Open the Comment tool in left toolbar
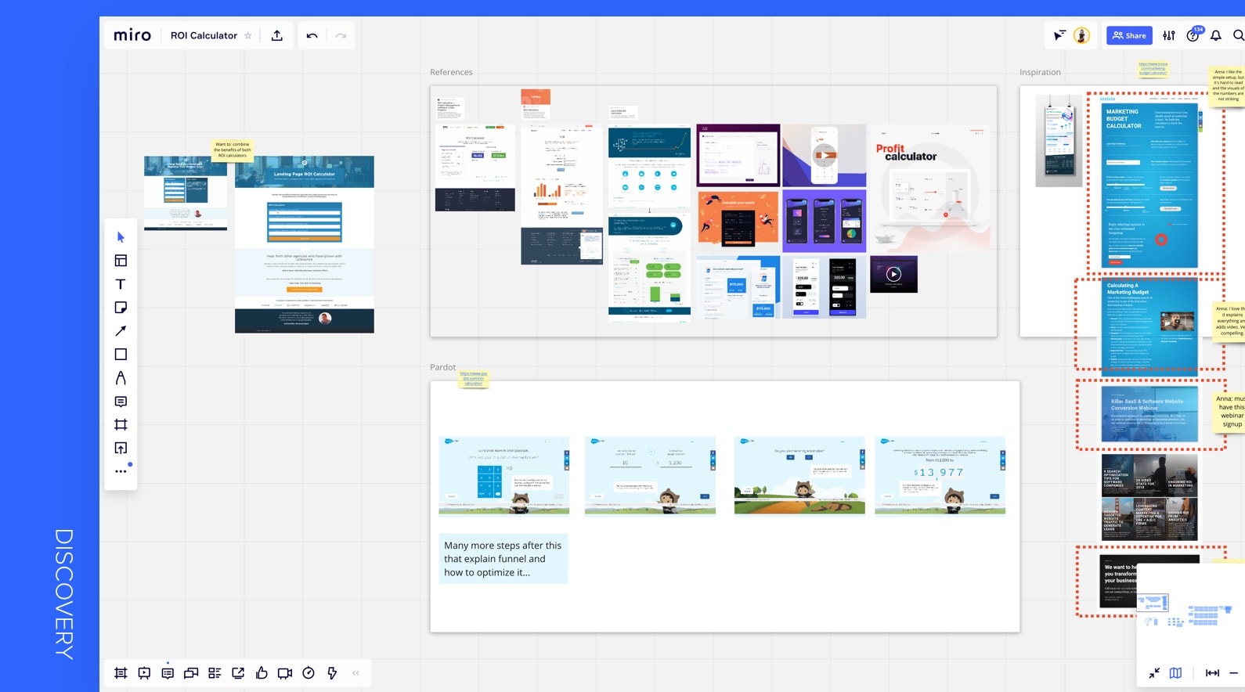The image size is (1245, 692). tap(121, 402)
